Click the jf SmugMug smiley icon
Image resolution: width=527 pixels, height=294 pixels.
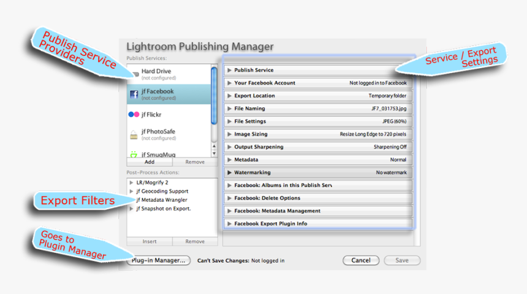pos(134,155)
